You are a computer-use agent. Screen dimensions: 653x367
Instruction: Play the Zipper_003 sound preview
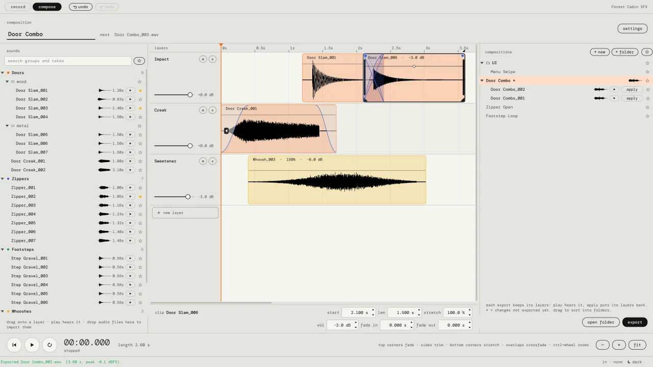[131, 205]
